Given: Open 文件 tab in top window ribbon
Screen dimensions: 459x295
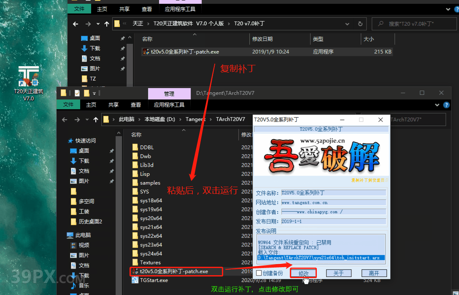Looking at the screenshot, I should (79, 9).
